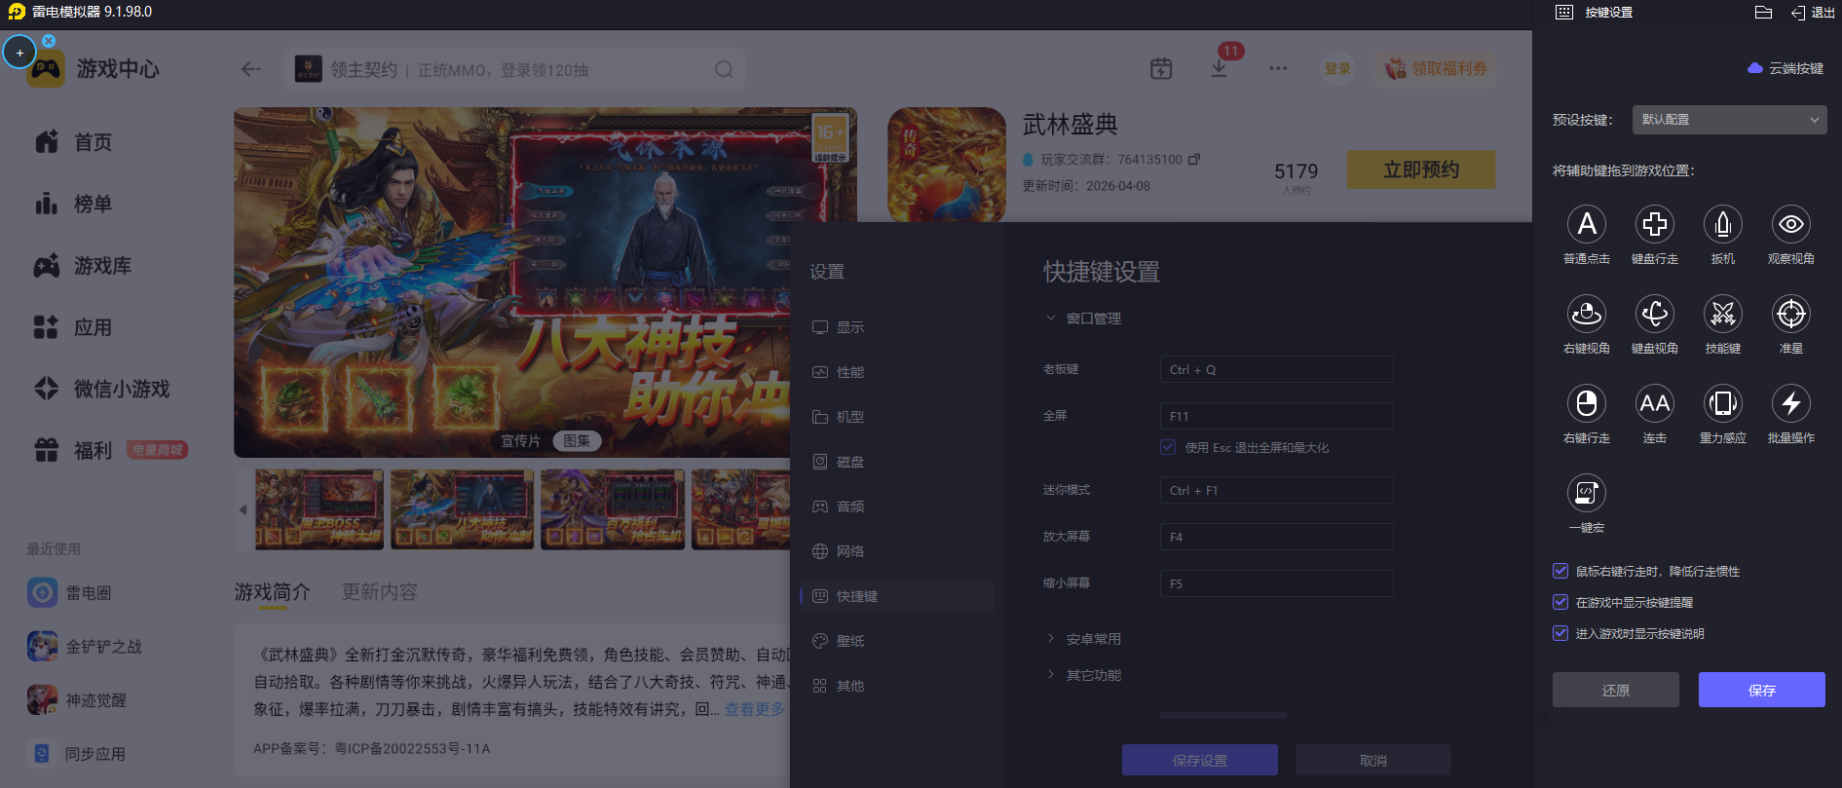
Task: Select the 普通点击 tap key icon
Action: pos(1587,224)
